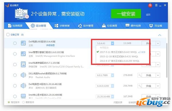Click the 256.7MB size value
Screen dimensions: 172x111
tap(128, 86)
